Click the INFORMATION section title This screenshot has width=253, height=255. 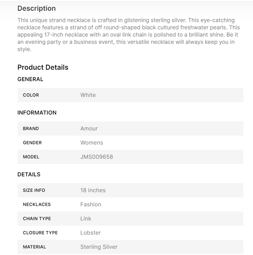37,113
